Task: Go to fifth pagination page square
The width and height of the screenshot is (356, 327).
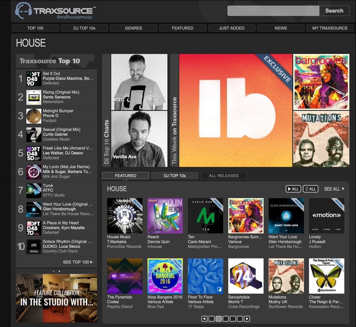Action: 240,319
